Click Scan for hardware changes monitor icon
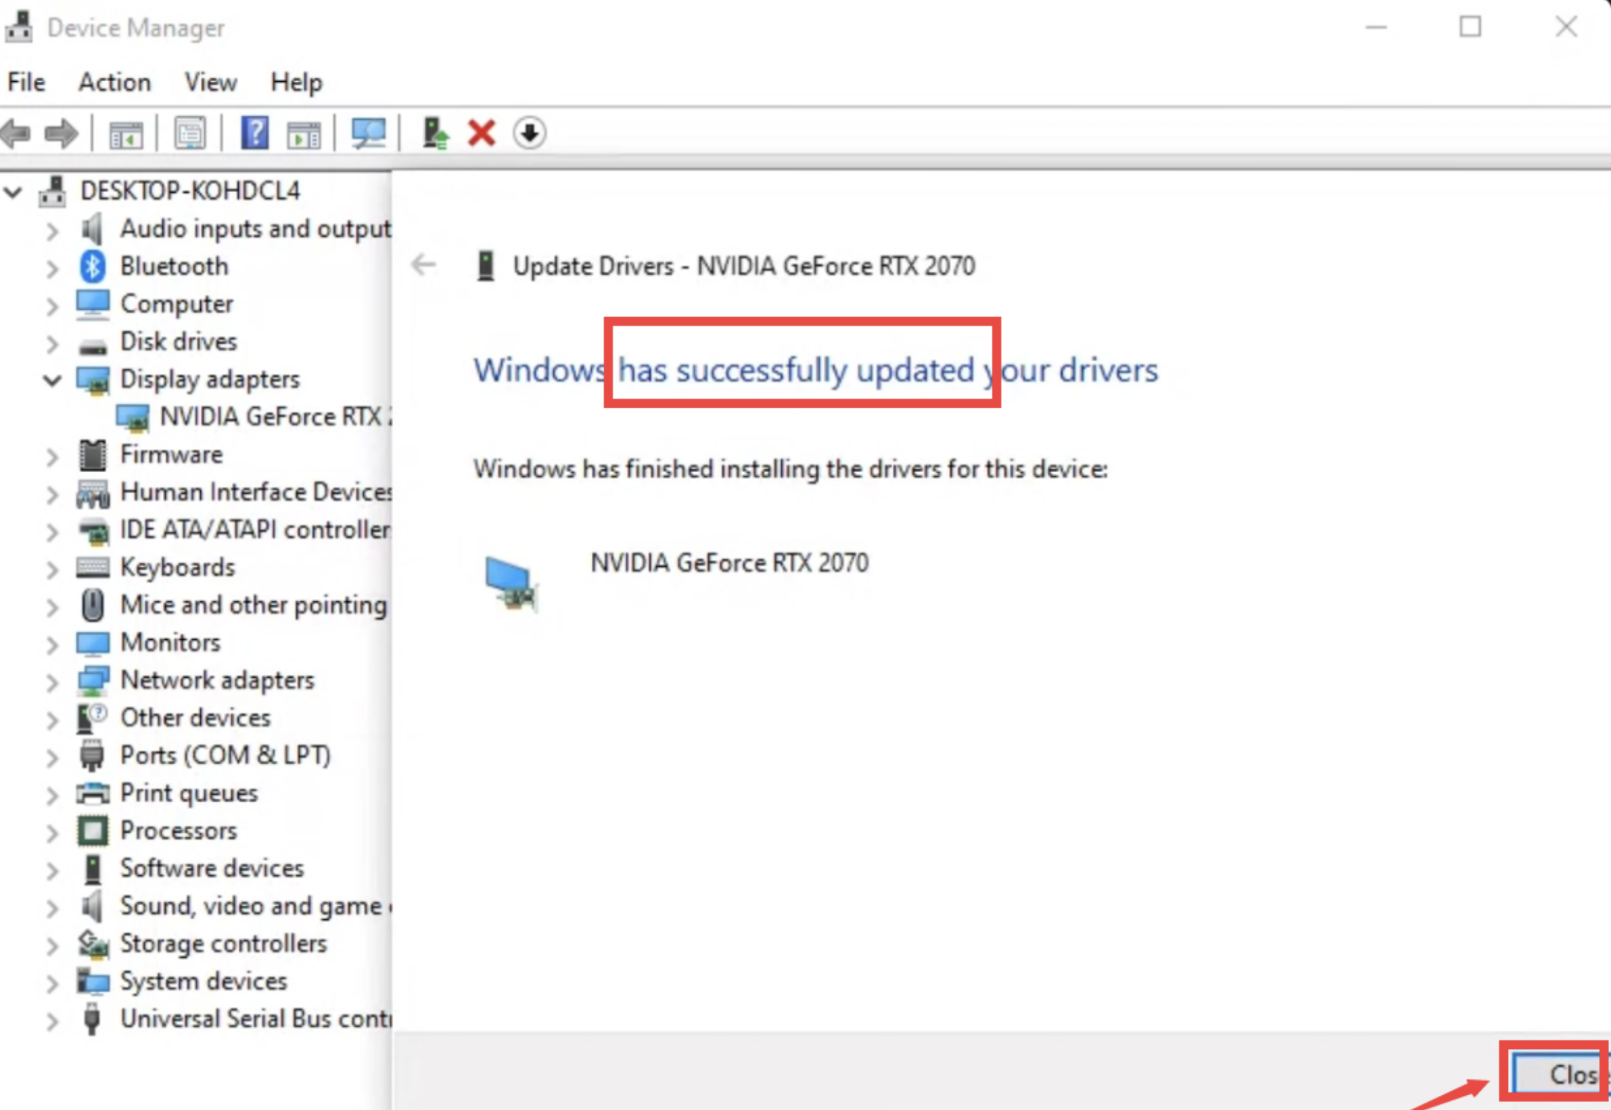Screen dimensions: 1611x1110 click(368, 133)
